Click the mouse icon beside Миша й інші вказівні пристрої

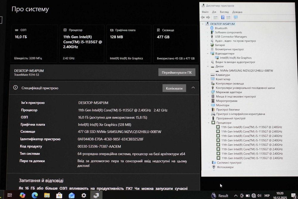pos(213,96)
